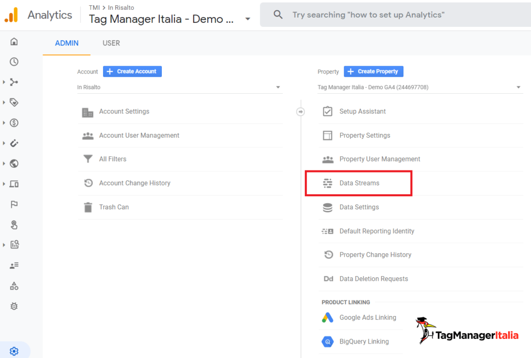This screenshot has width=531, height=358.
Task: Click the Trash Can icon
Action: 88,207
